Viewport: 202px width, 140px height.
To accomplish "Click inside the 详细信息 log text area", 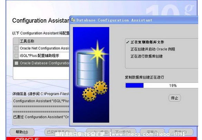I will [x=41, y=111].
